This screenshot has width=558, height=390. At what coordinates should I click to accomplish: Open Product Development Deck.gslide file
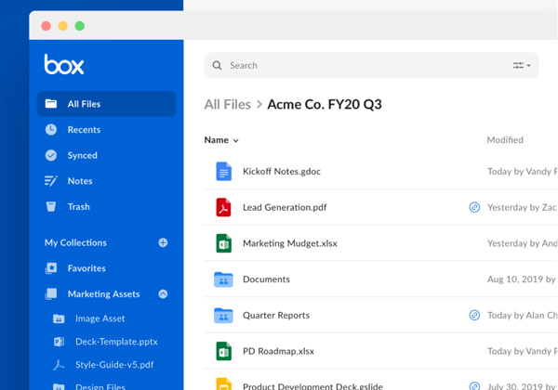coord(312,386)
